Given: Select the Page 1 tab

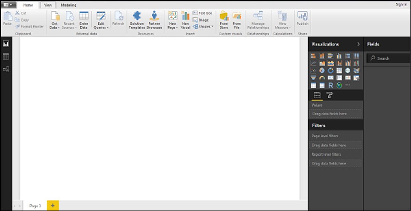Looking at the screenshot, I should (35, 206).
